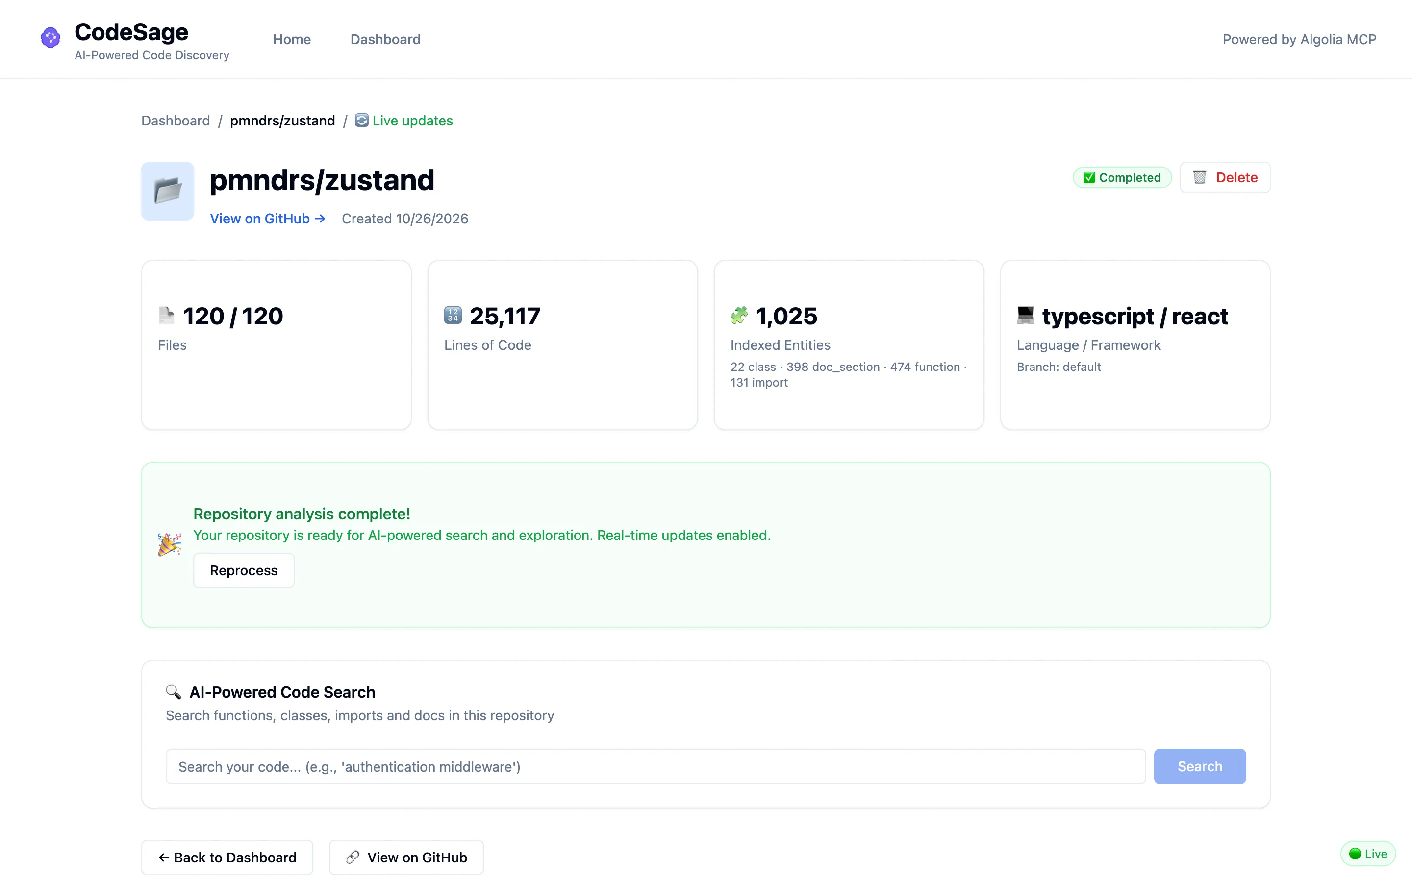This screenshot has height=882, width=1412.
Task: Click the 25,117 lines of code value
Action: (x=504, y=316)
